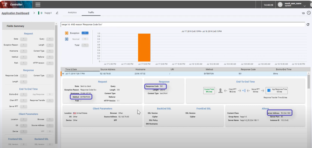
Task: Expand the mock_user_name account dropdown
Action: coord(304,6)
